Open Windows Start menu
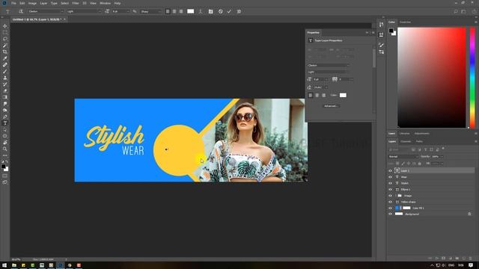 click(x=4, y=265)
